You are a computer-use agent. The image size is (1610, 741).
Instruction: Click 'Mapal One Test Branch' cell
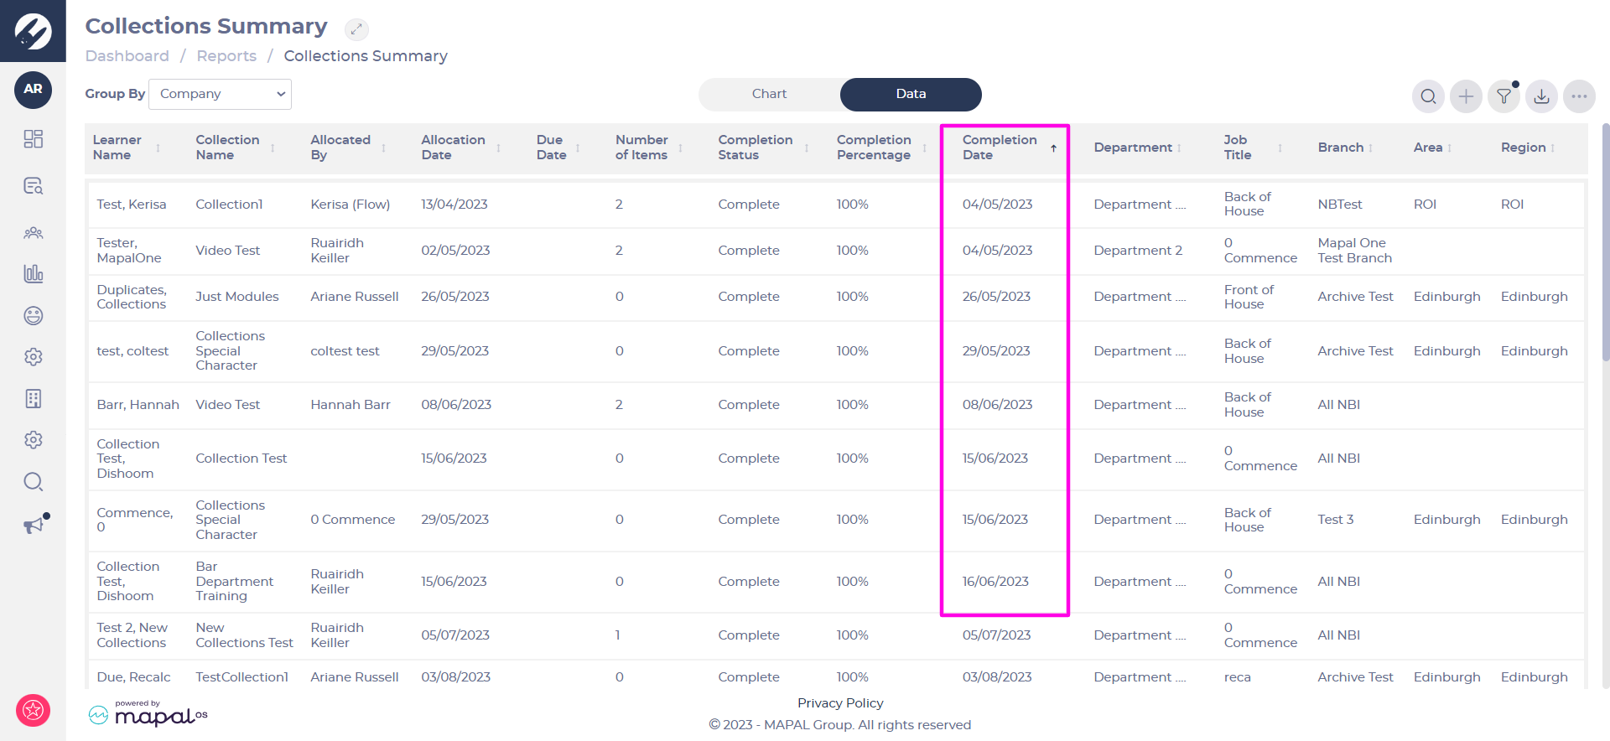pos(1355,251)
